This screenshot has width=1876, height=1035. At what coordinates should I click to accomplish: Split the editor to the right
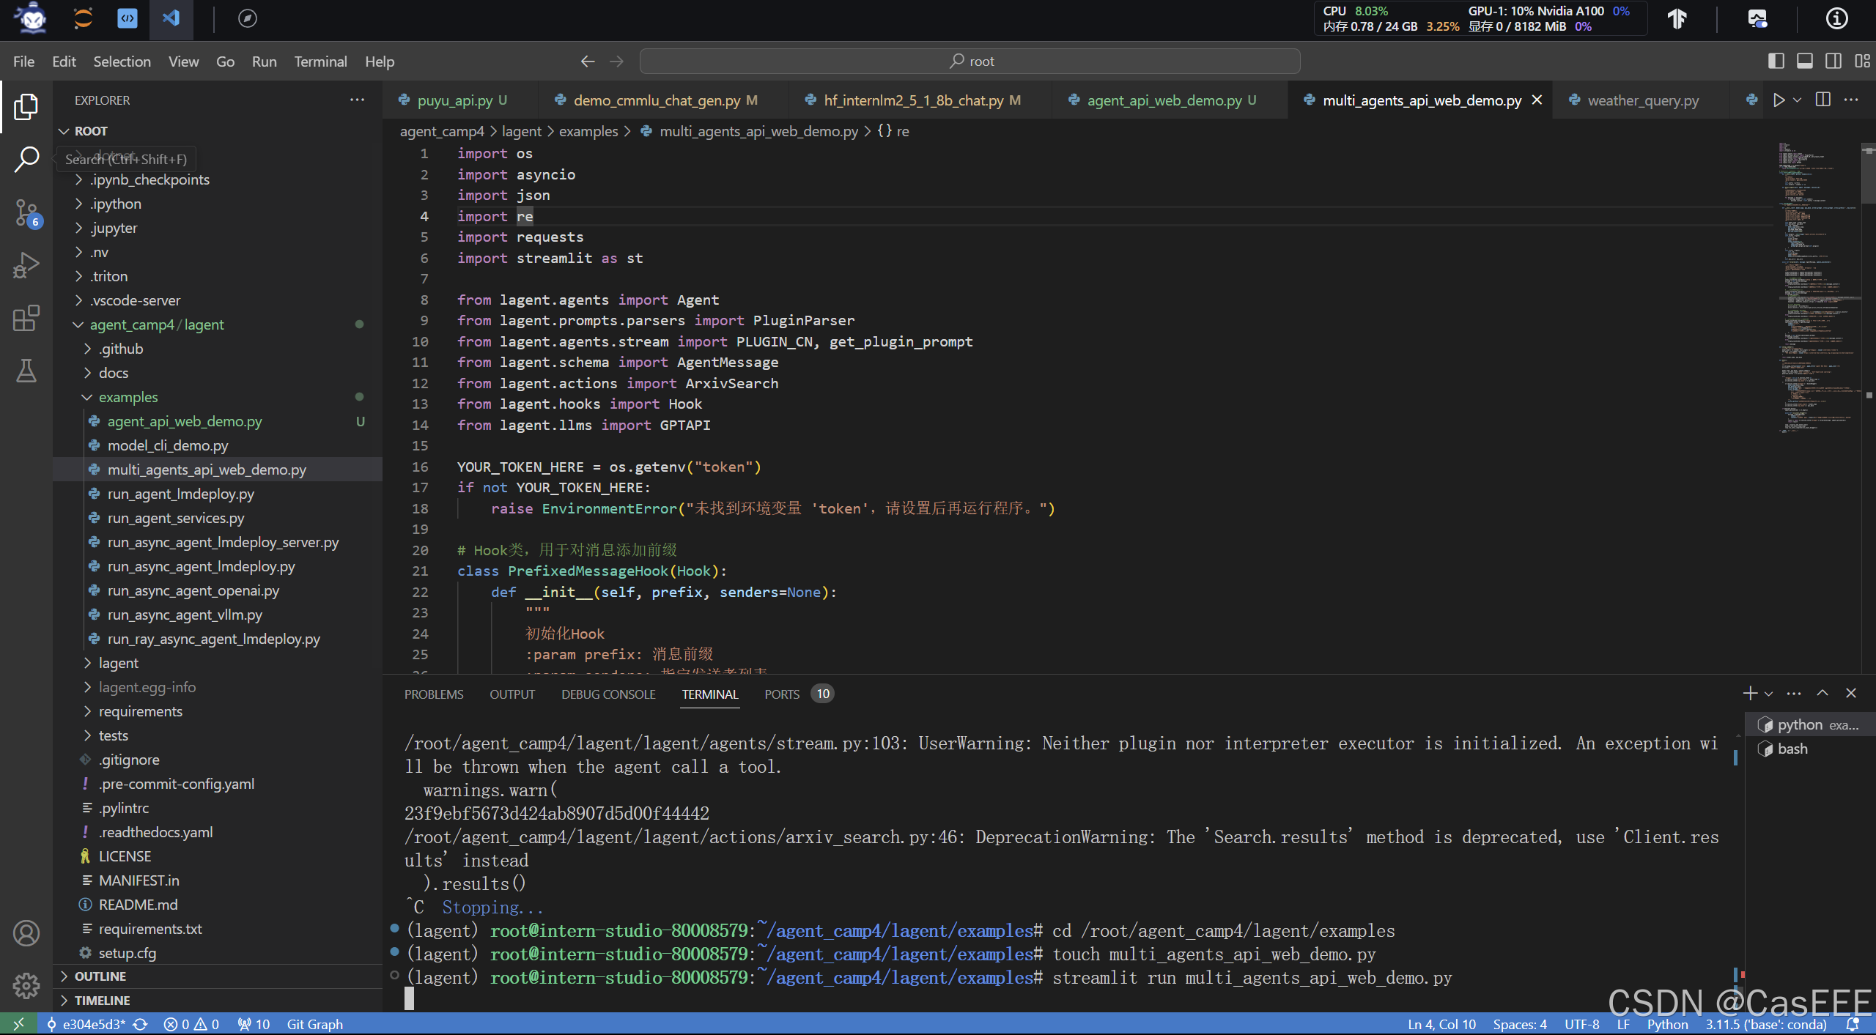point(1823,100)
